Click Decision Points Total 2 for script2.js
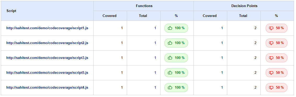The height and width of the screenshot is (97, 296). tap(255, 43)
